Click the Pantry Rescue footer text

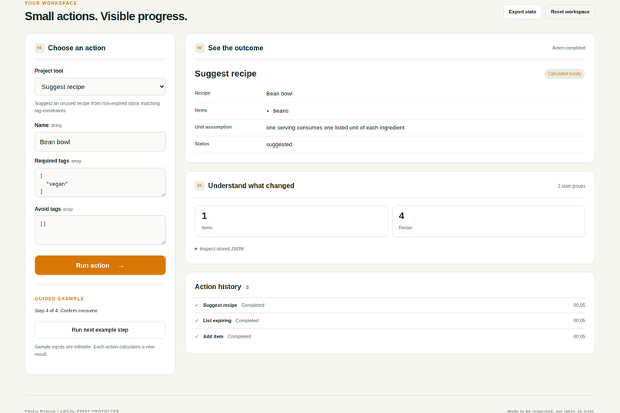pos(72,411)
